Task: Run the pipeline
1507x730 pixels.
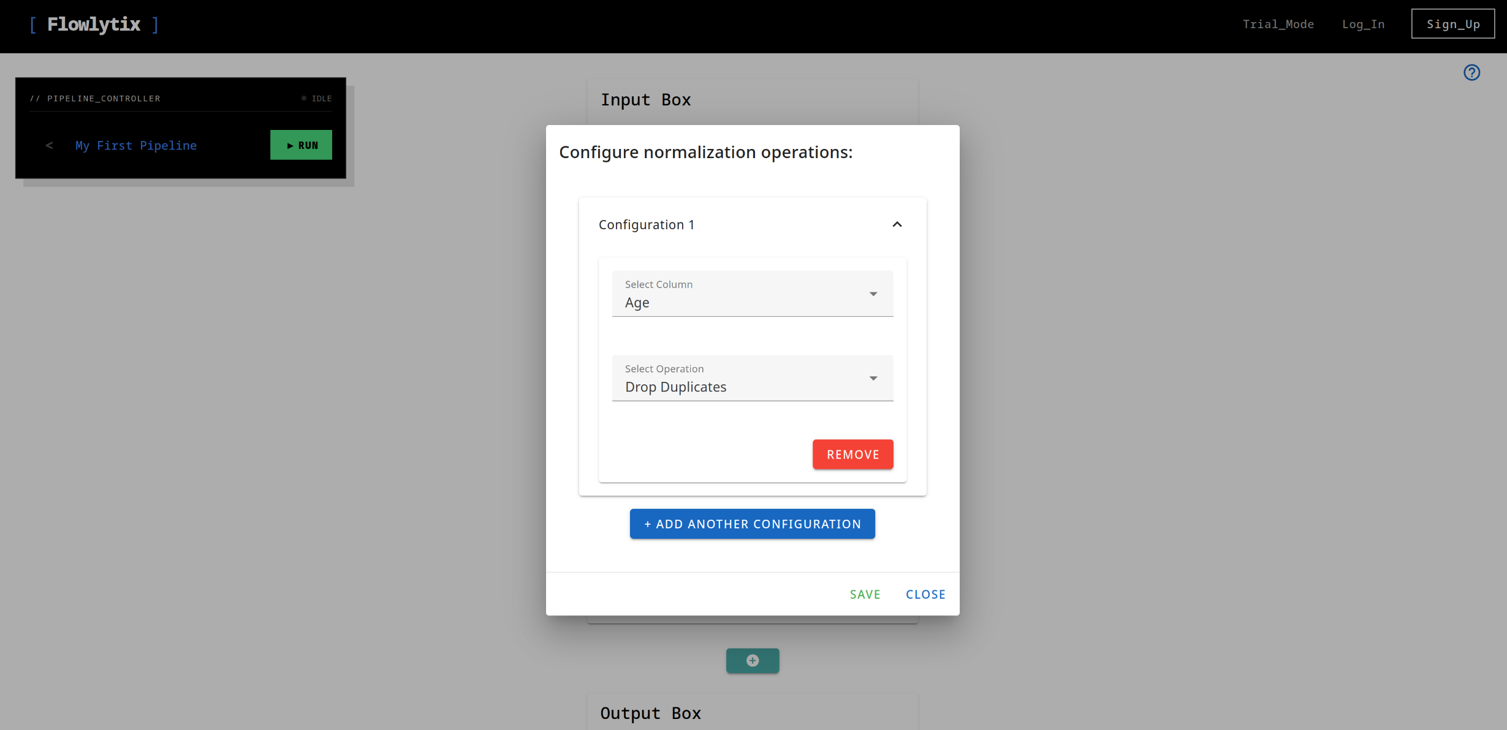Action: tap(301, 145)
